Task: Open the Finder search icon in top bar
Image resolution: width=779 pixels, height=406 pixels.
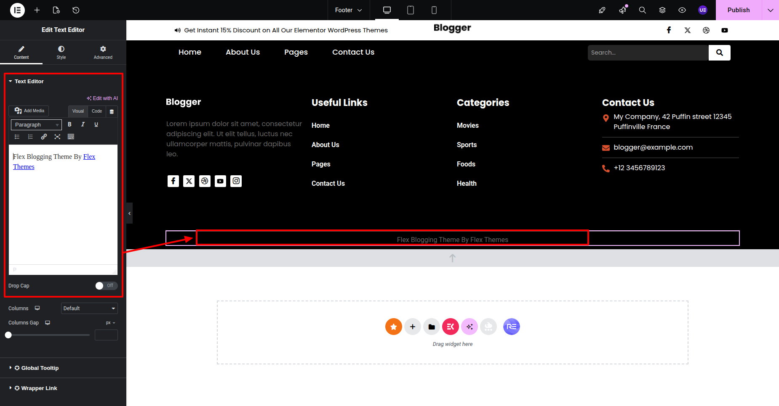Action: (x=642, y=10)
